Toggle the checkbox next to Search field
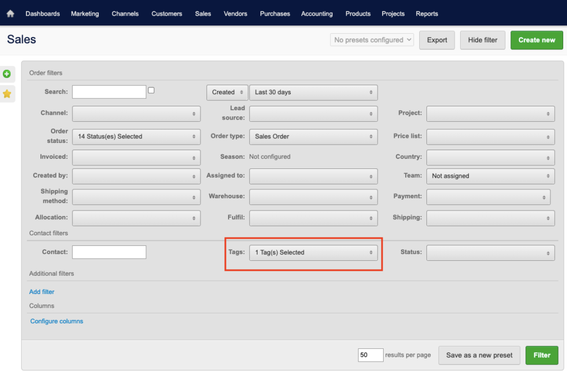This screenshot has width=567, height=371. click(151, 90)
